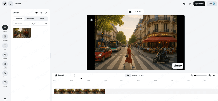Open the Text tool in sidebar
Image resolution: width=218 pixels, height=101 pixels.
(5, 45)
